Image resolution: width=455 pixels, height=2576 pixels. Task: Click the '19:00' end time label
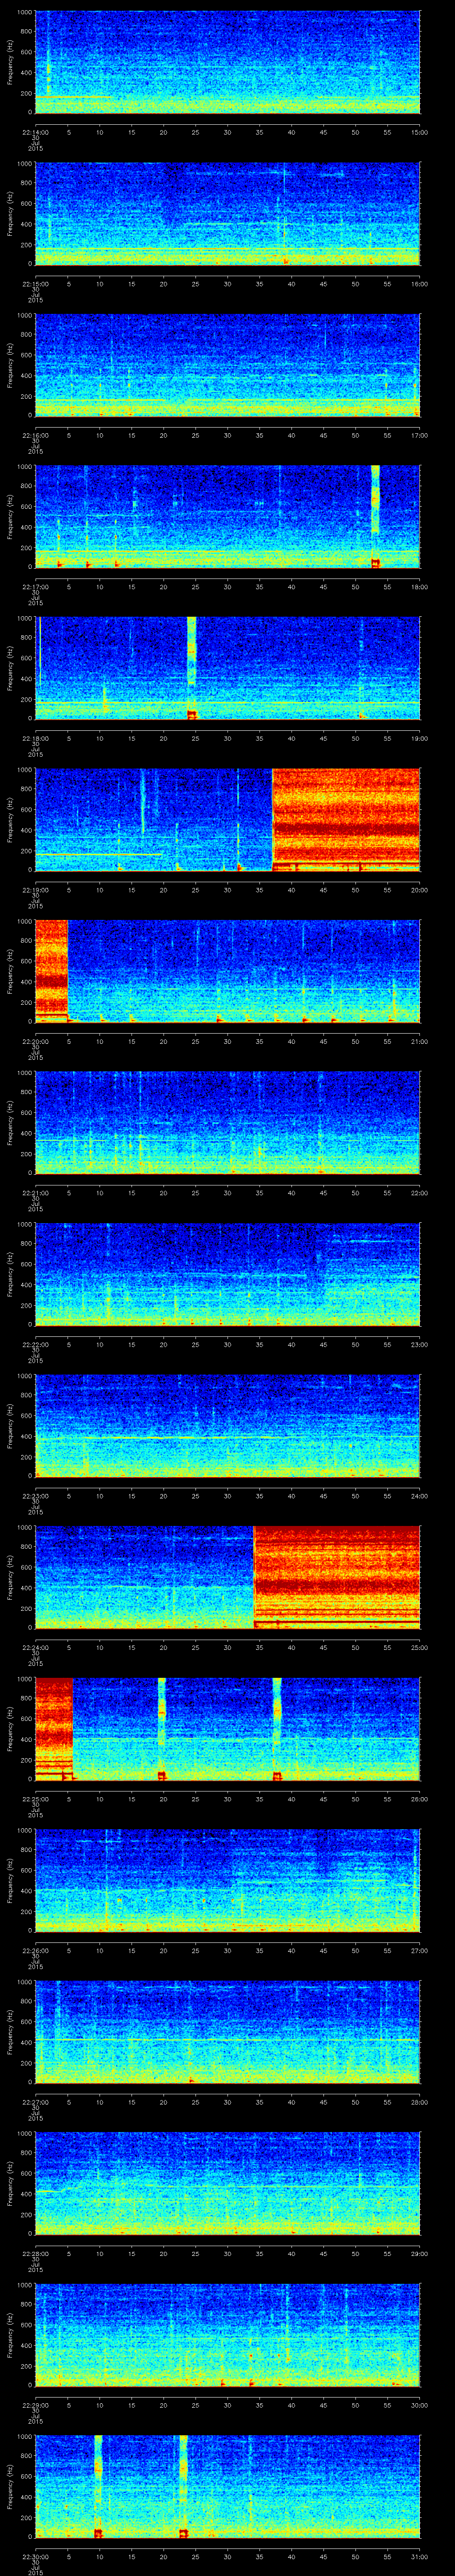tap(419, 738)
